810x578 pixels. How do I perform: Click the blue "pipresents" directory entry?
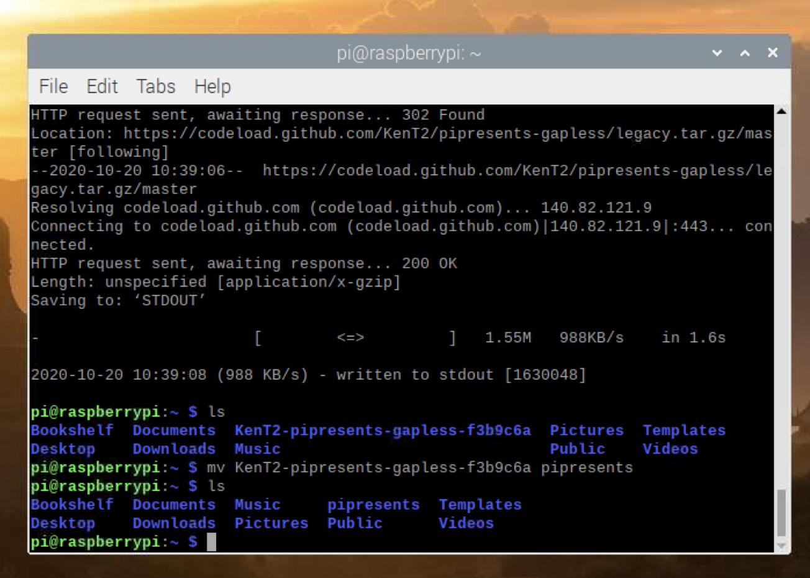click(x=373, y=505)
